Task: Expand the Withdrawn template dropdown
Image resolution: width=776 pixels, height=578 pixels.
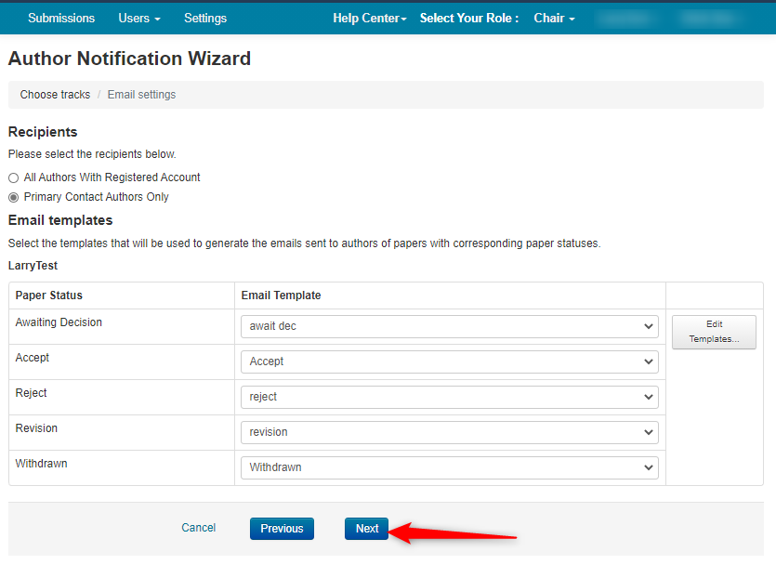Action: (449, 468)
